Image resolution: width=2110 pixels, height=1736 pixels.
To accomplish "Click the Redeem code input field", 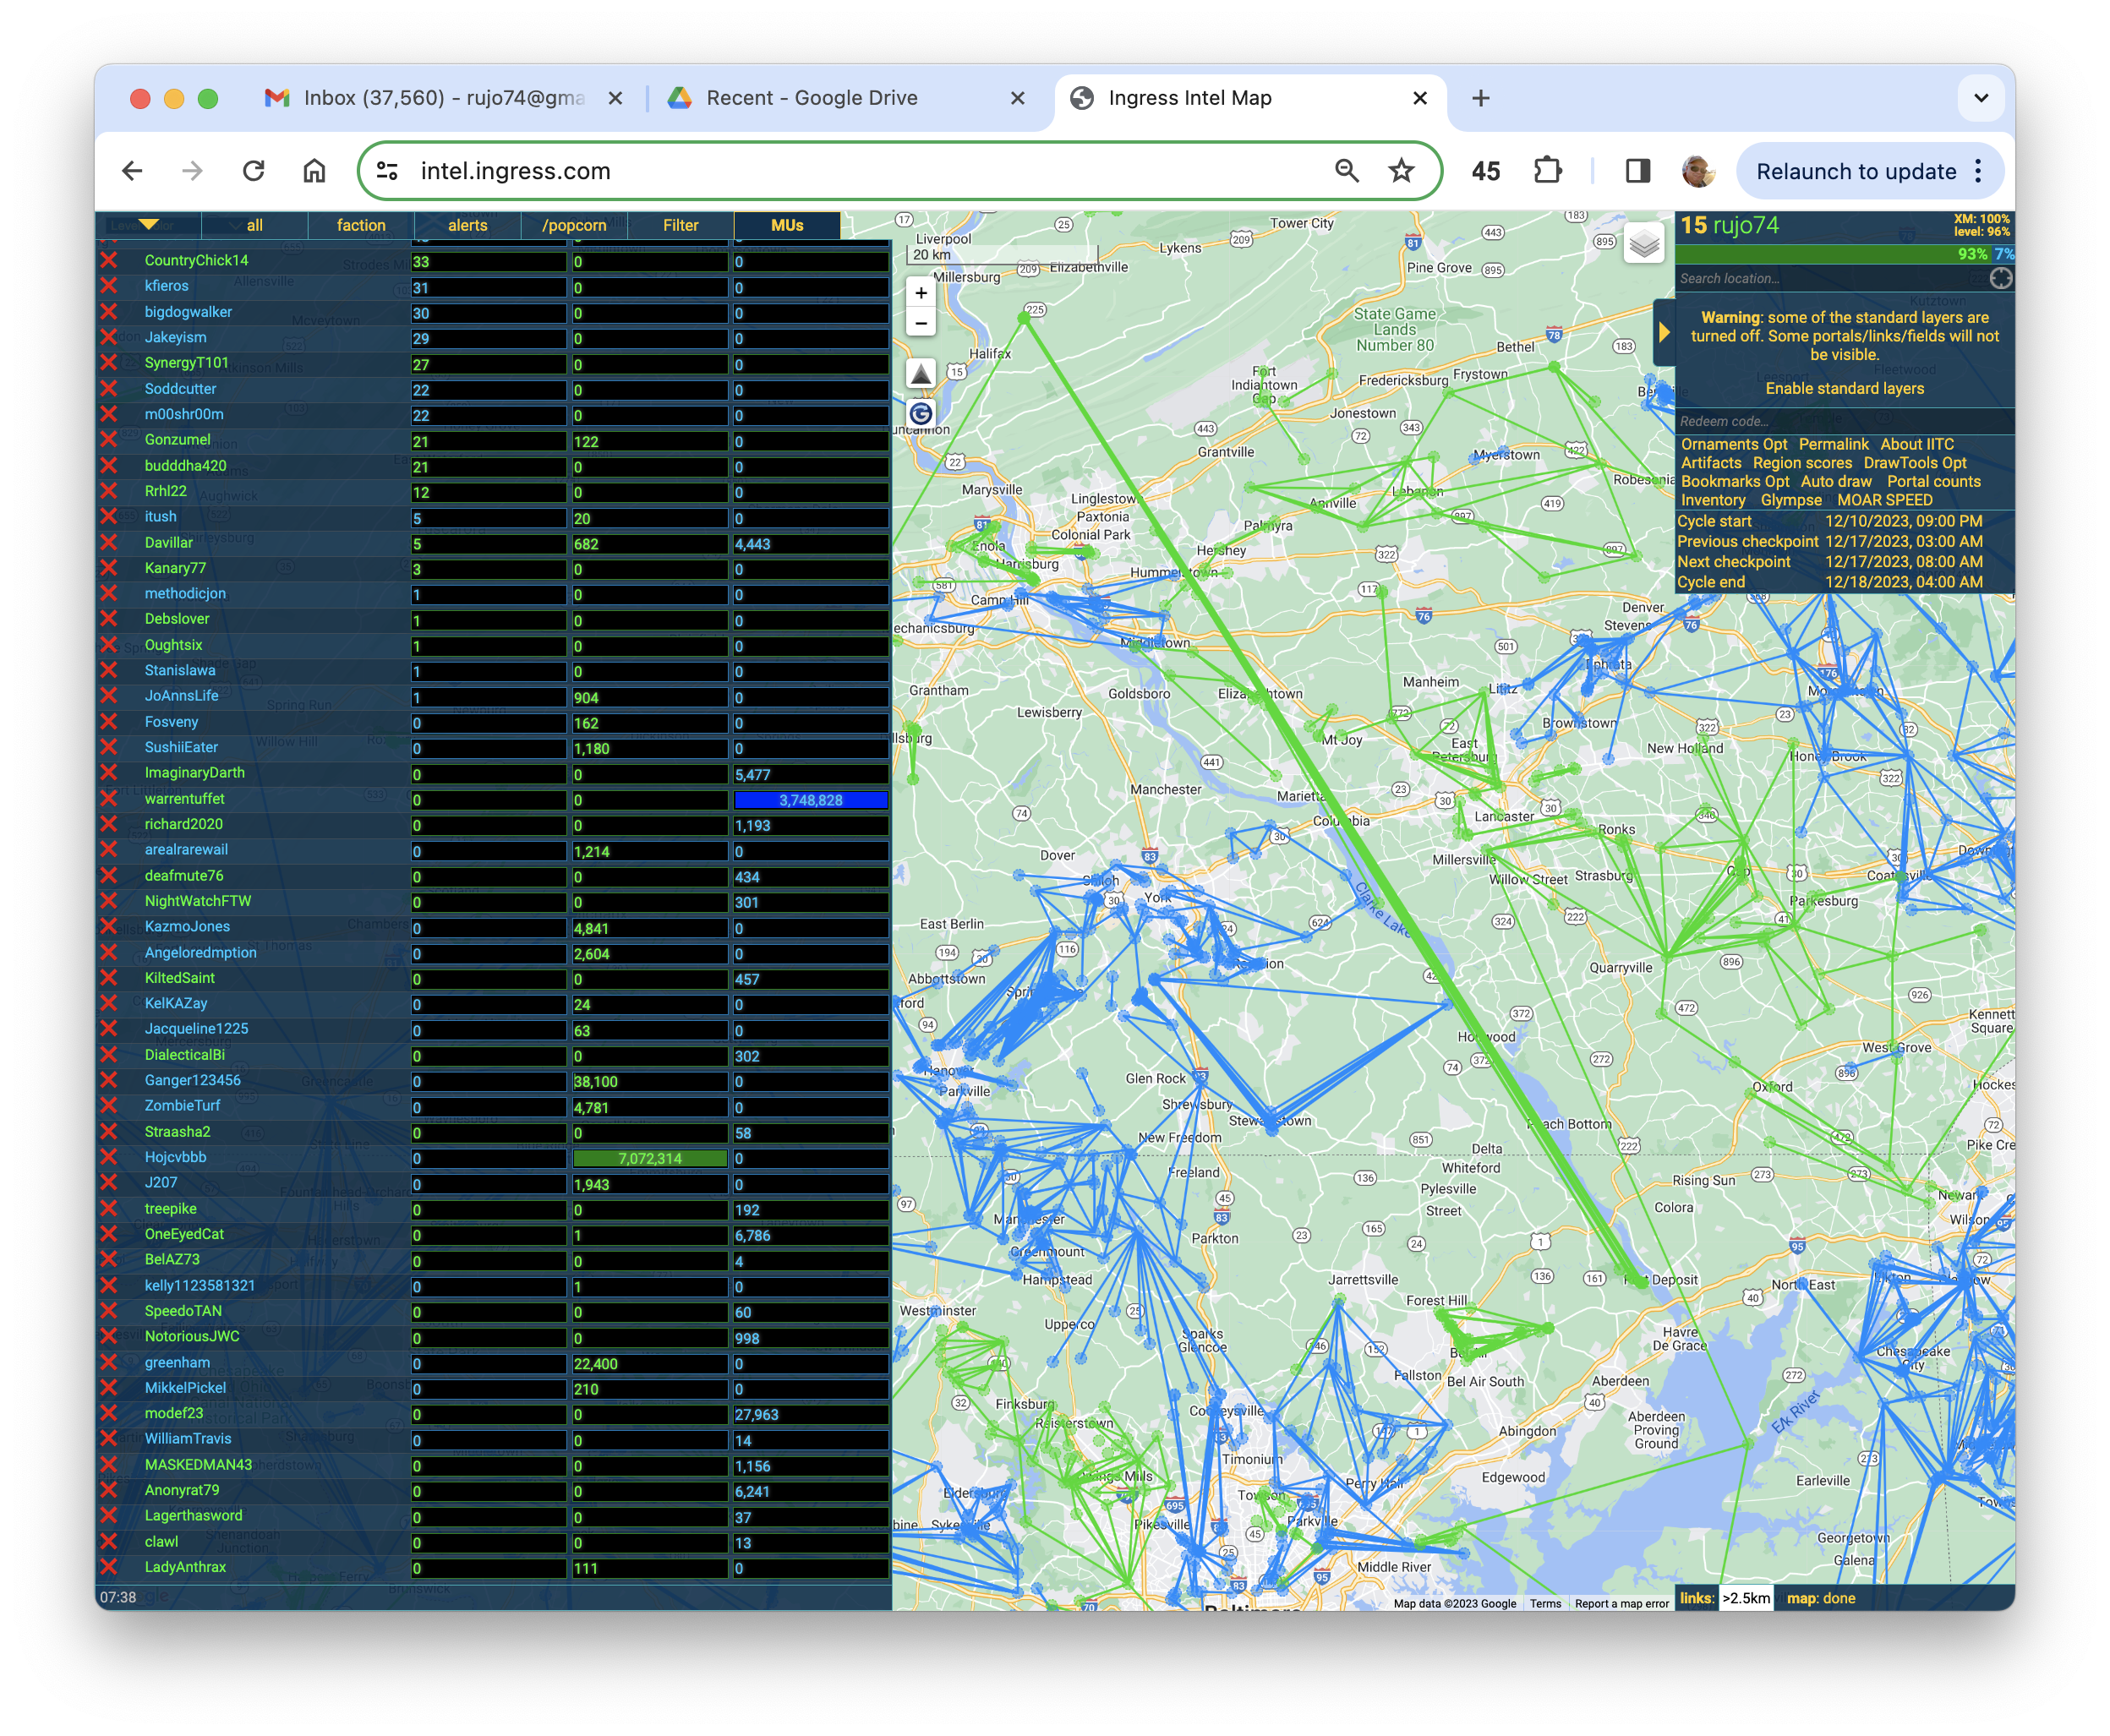I will [x=1844, y=421].
